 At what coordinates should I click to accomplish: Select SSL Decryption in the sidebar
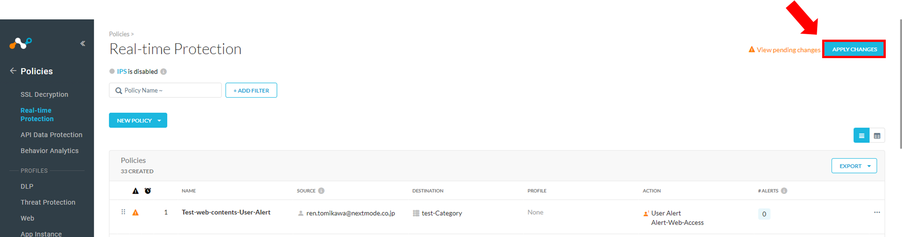tap(44, 94)
